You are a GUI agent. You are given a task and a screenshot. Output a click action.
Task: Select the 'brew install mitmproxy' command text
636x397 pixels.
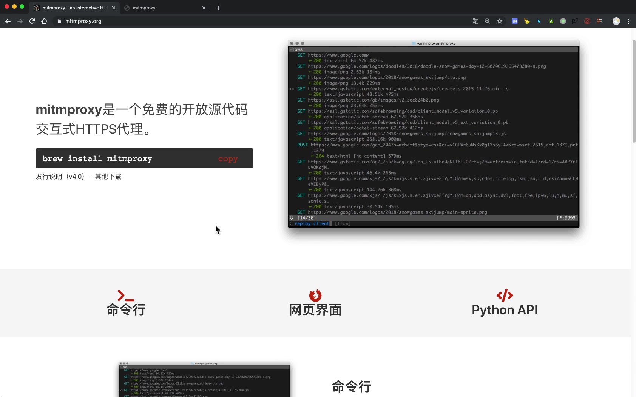point(97,158)
